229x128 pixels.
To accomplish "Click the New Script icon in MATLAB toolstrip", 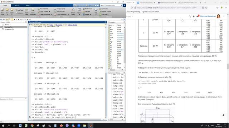I will [3, 11].
